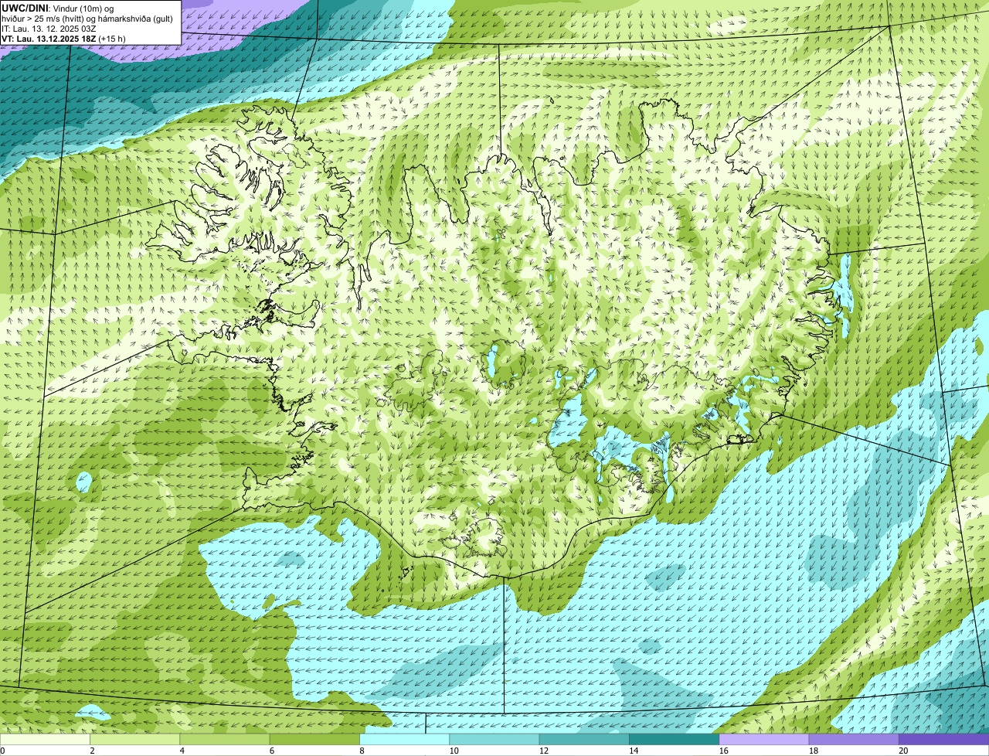Click the above 20 m/s deep violet swatch
Viewport: 989px width, 756px height.
click(x=943, y=739)
